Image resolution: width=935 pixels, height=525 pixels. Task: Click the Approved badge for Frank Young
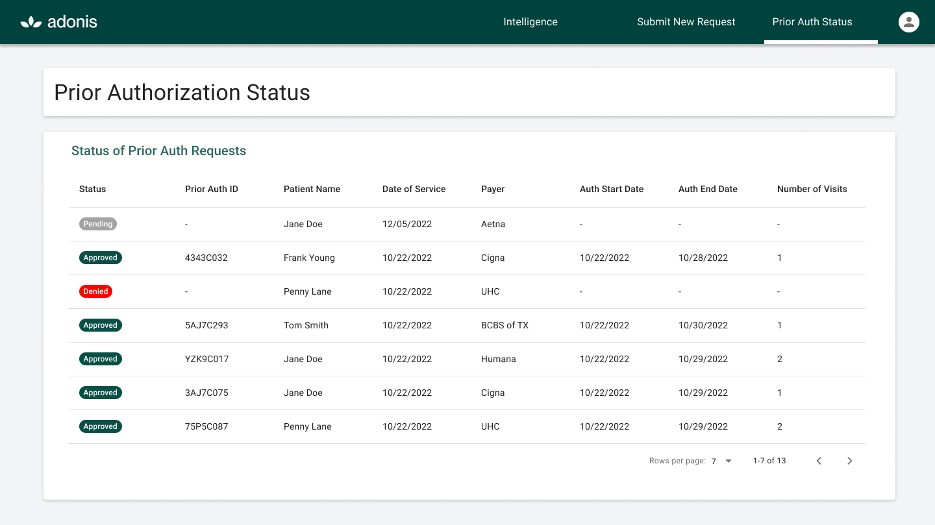coord(100,258)
